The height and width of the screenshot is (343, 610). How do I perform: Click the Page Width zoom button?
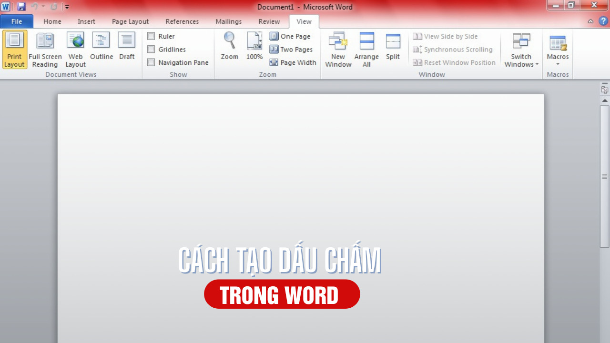292,62
